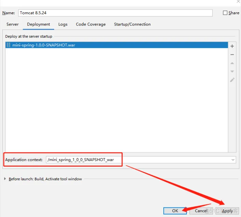
Task: Click the war artifact icon in deploy list
Action: (x=9, y=45)
